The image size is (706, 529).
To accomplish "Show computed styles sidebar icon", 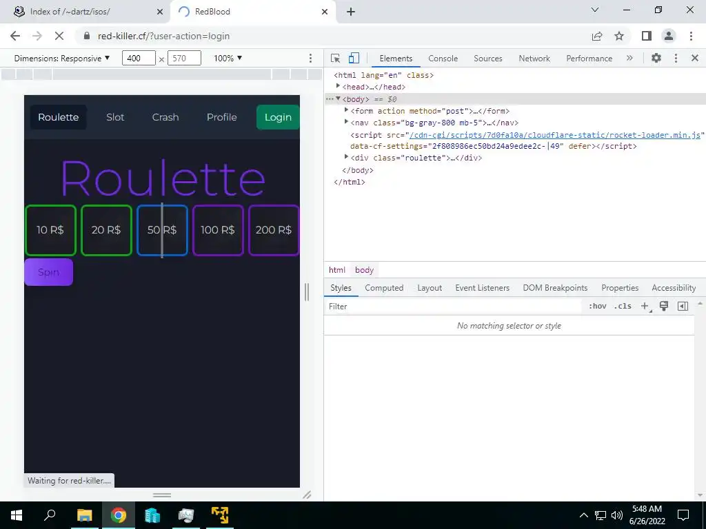I will (683, 307).
